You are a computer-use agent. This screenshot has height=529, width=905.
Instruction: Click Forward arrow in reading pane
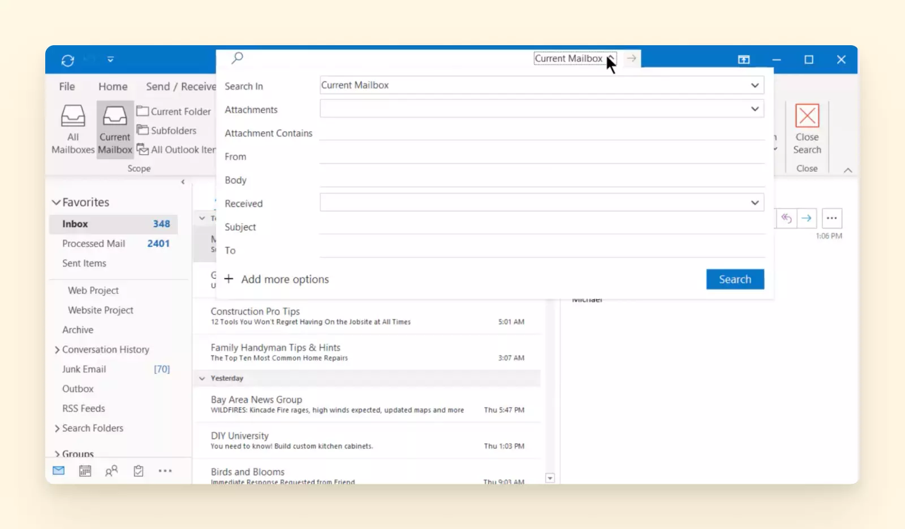pyautogui.click(x=807, y=218)
